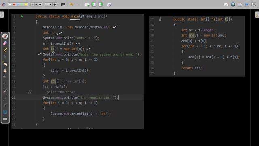Pick the green pen color

tap(22, 4)
